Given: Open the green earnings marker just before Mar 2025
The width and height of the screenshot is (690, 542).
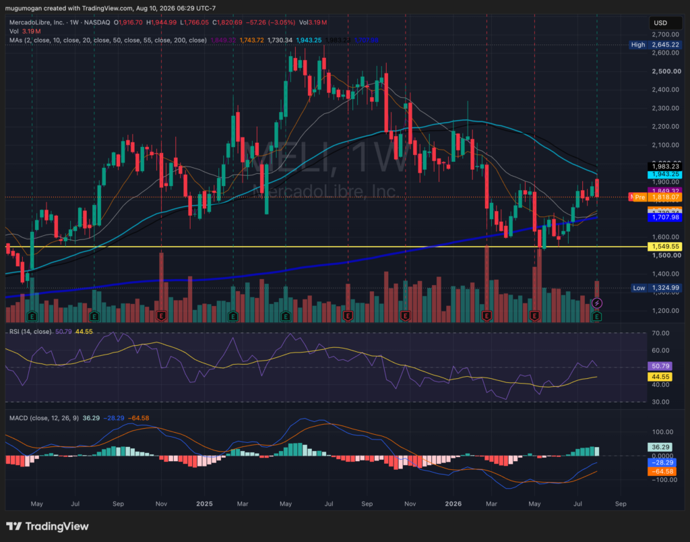Looking at the screenshot, I should click(x=233, y=315).
